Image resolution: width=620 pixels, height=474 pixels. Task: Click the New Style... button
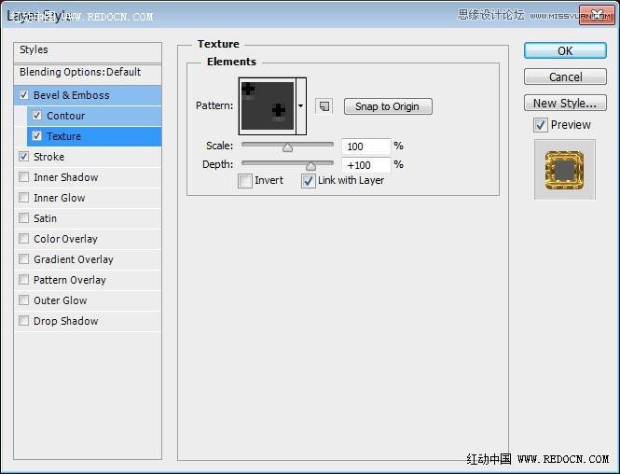tap(565, 104)
